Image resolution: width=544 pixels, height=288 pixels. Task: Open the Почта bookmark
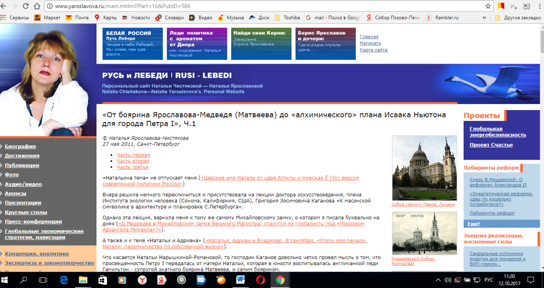tap(77, 18)
